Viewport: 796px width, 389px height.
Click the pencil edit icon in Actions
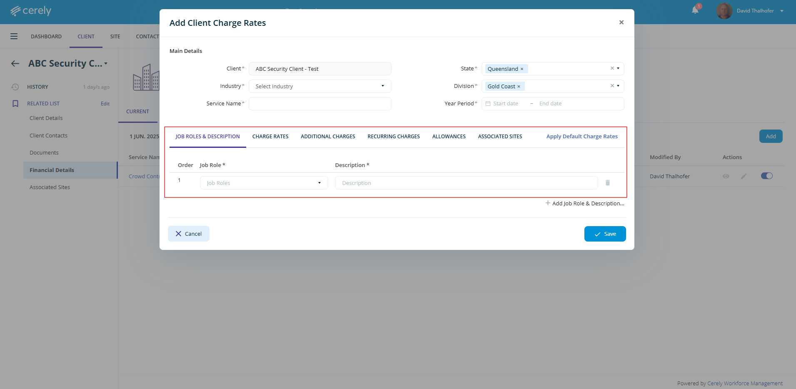point(744,176)
